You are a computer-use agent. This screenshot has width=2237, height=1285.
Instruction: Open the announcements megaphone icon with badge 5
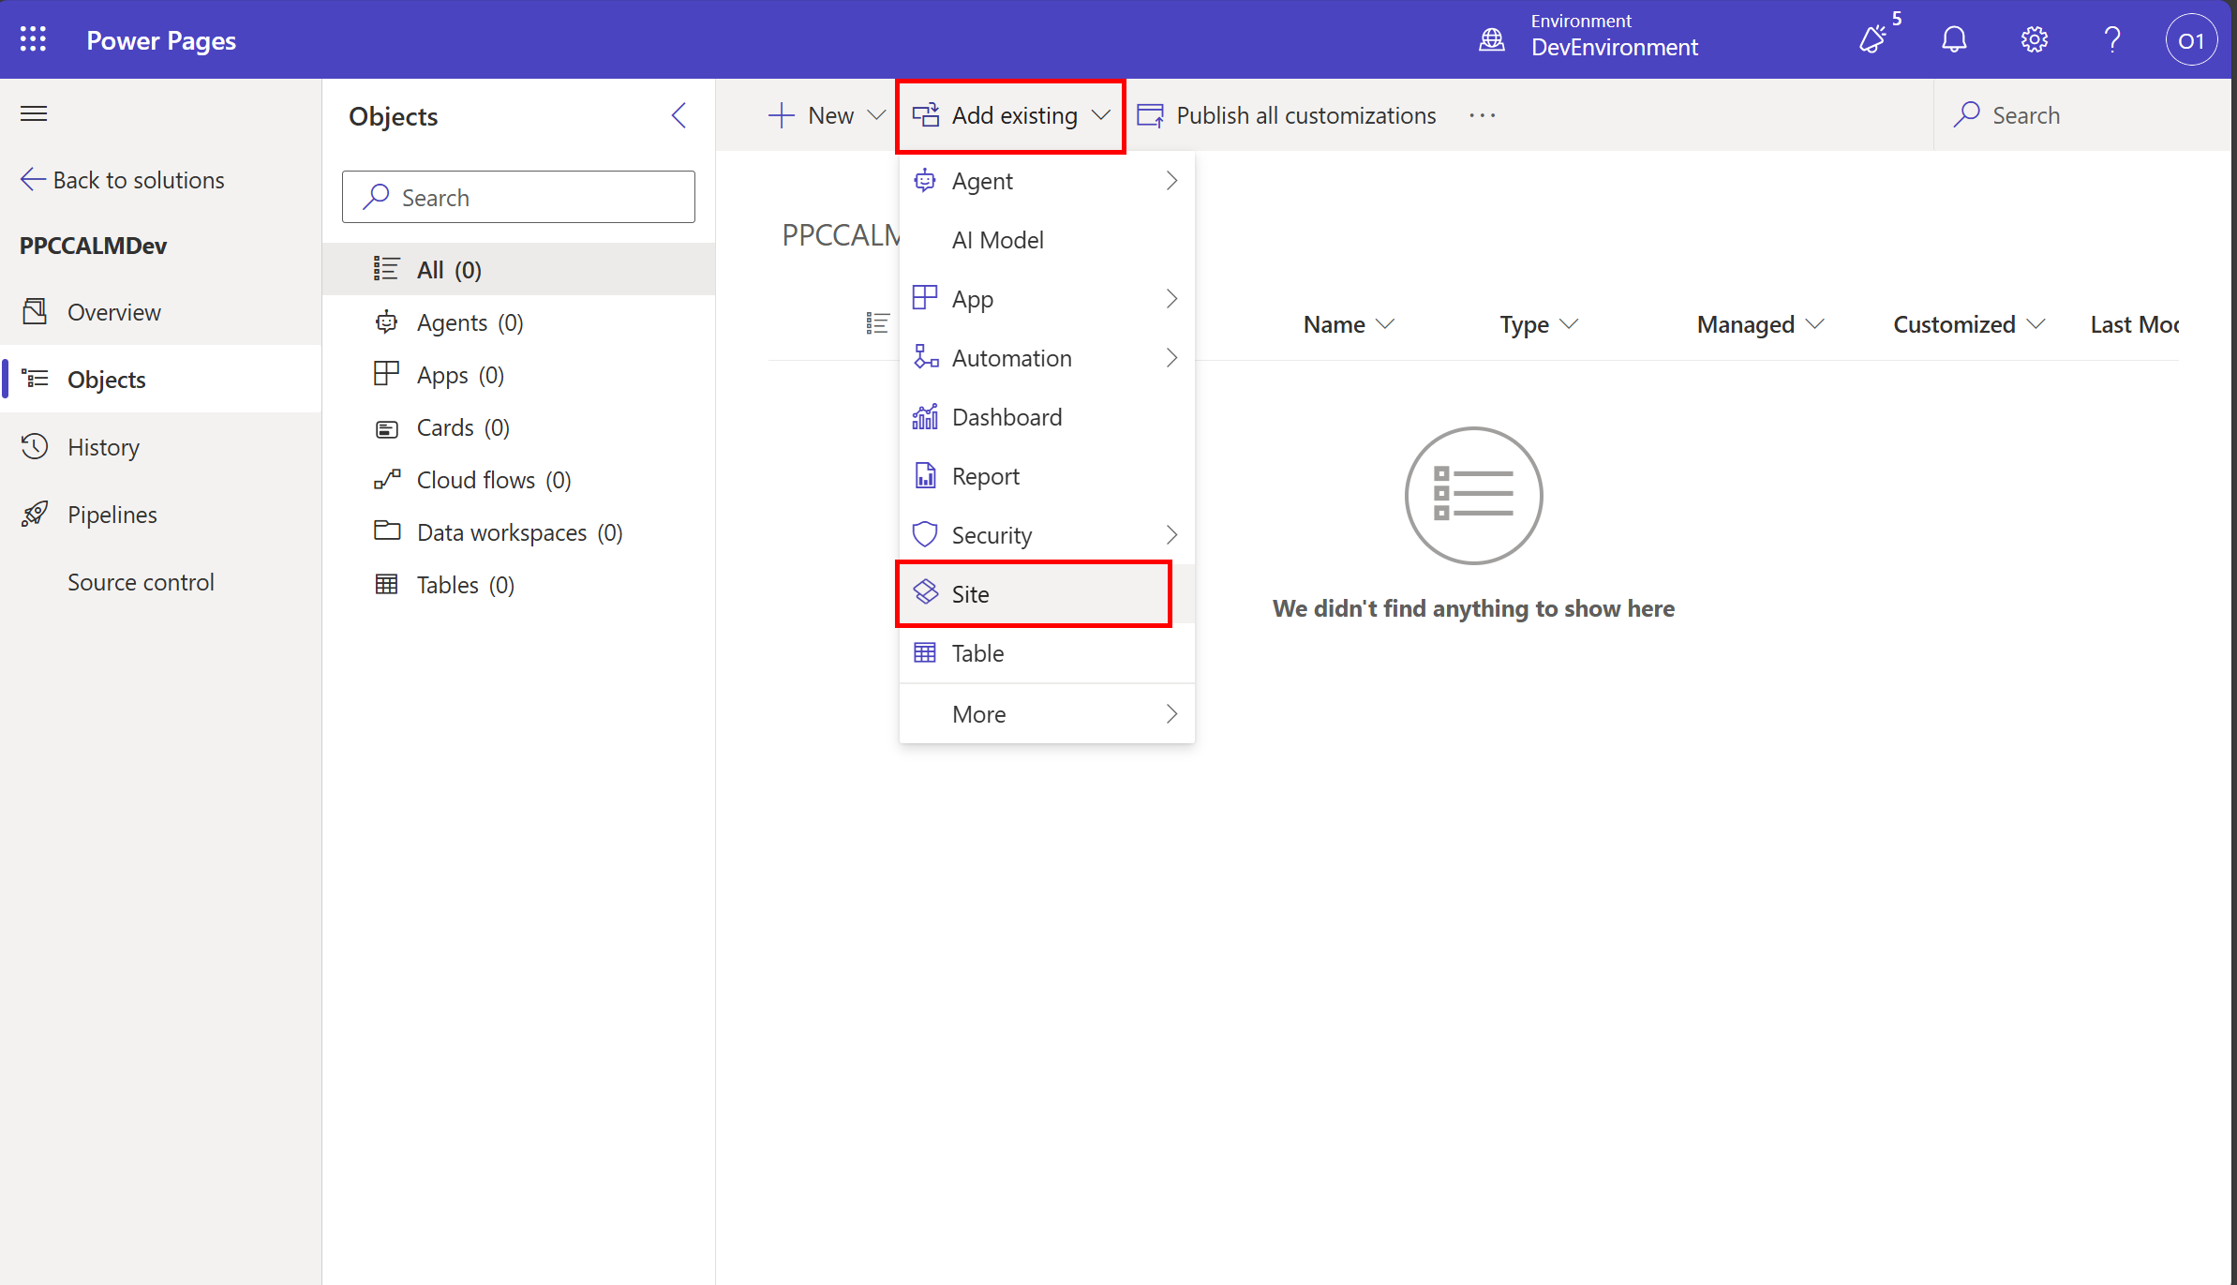1873,39
